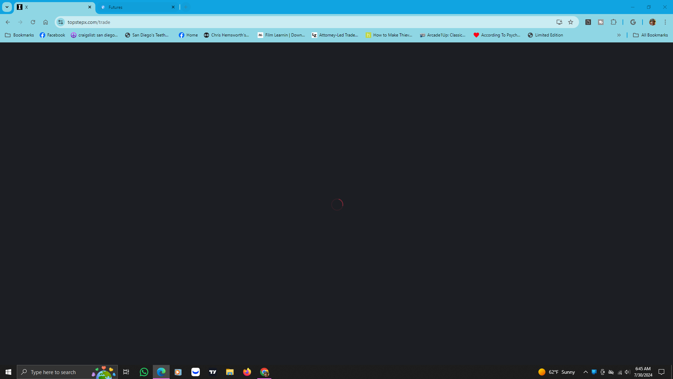Open All Bookmarks folder
This screenshot has height=379, width=673.
(650, 35)
